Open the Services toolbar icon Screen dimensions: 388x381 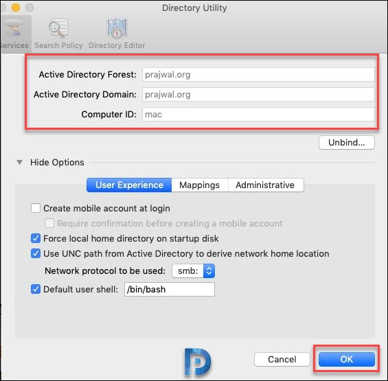(x=14, y=28)
